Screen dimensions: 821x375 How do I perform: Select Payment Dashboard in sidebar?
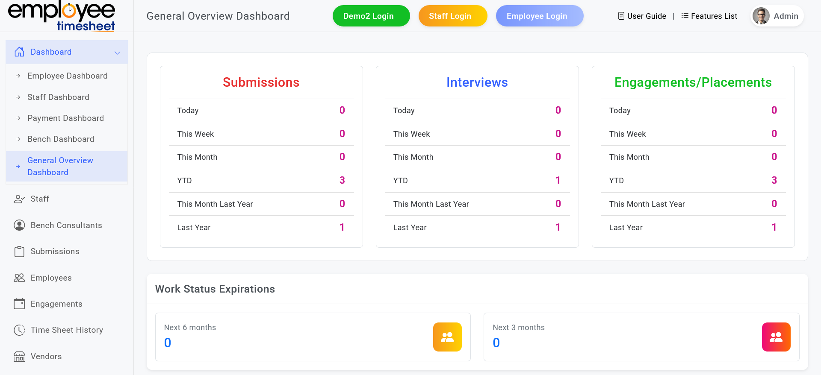click(x=65, y=118)
